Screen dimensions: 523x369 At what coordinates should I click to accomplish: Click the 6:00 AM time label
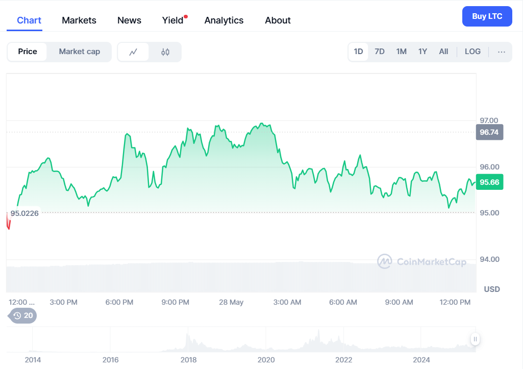(343, 302)
